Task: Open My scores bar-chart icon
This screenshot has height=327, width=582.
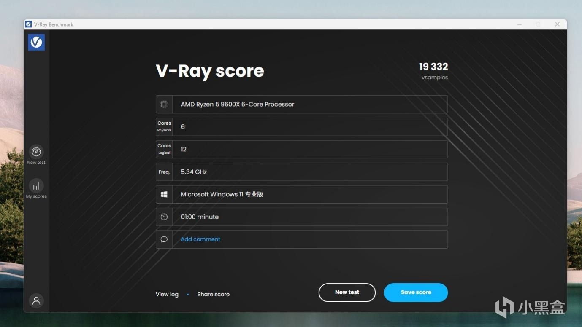Action: pos(36,186)
